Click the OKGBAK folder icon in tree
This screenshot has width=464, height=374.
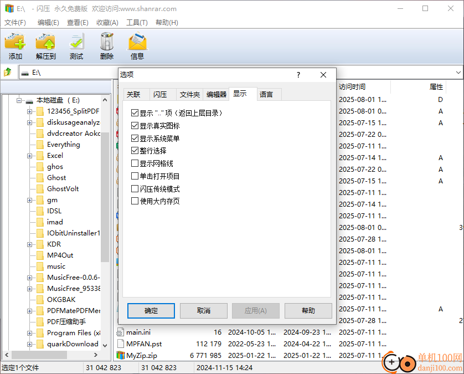(x=40, y=300)
